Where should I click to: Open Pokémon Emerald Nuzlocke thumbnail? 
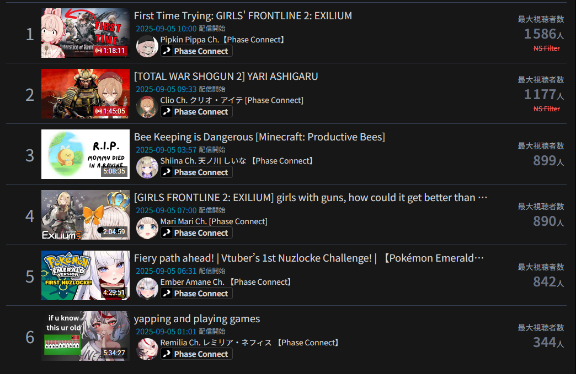(x=86, y=275)
